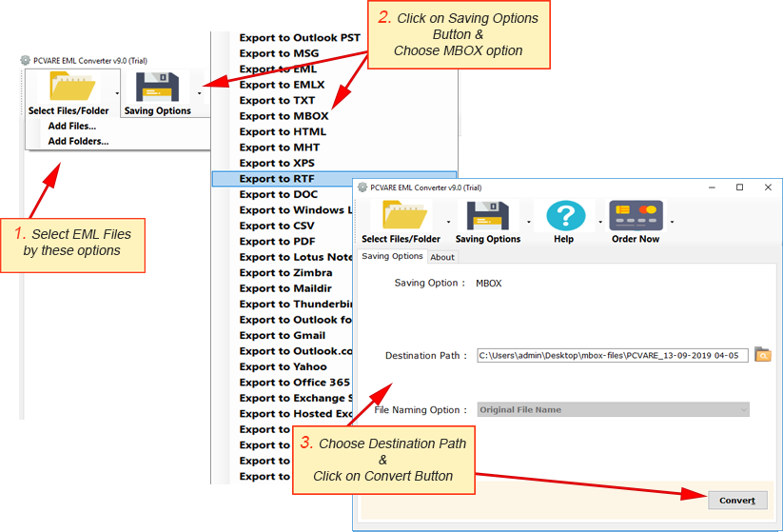Image resolution: width=783 pixels, height=532 pixels.
Task: Select Export to MSG
Action: click(279, 53)
